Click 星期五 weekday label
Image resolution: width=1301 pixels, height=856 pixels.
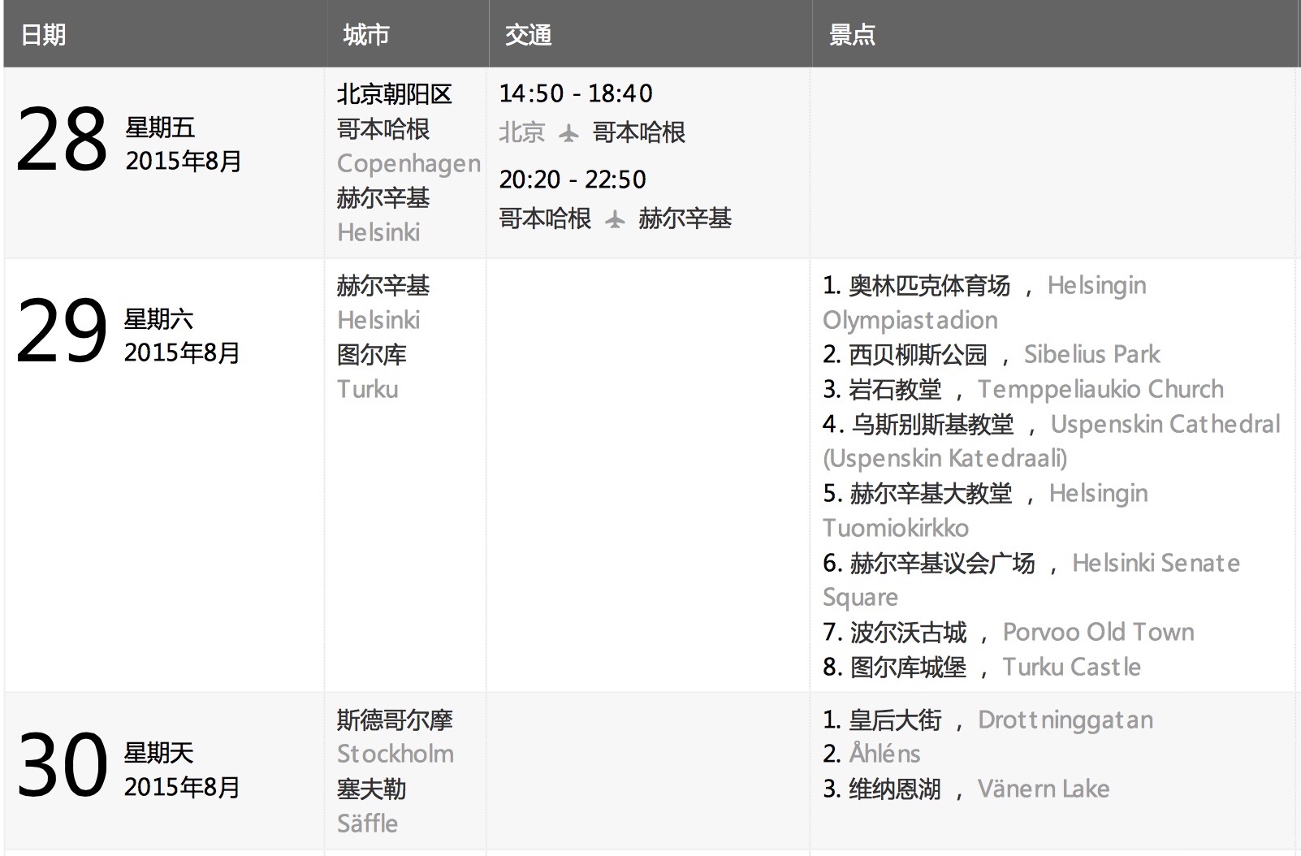click(x=160, y=128)
